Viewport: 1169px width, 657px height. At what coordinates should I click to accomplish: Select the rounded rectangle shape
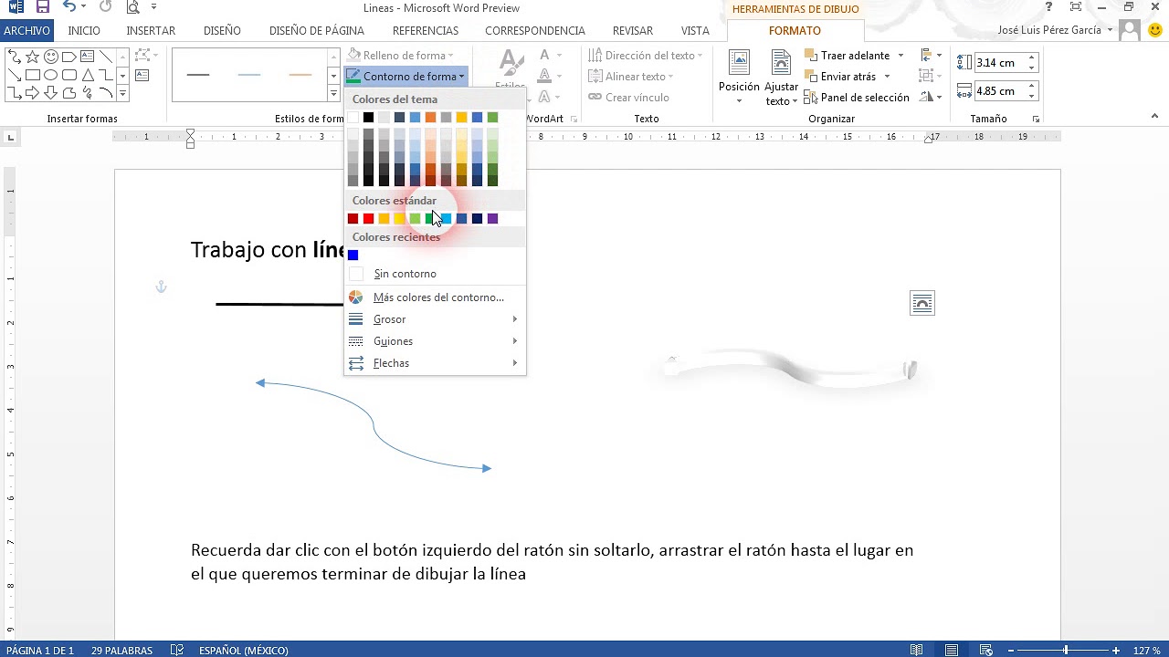(69, 75)
